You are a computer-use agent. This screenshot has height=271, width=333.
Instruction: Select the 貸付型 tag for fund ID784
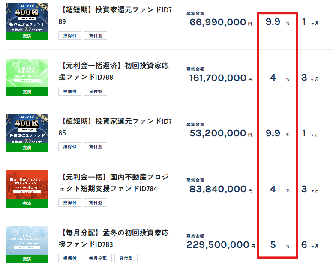coord(95,202)
